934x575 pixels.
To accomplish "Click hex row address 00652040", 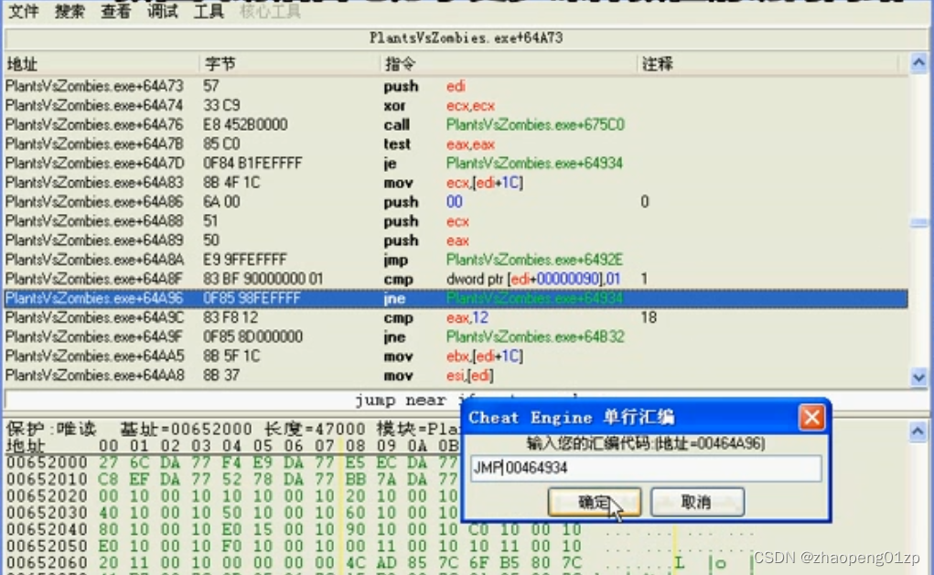I will (x=47, y=529).
